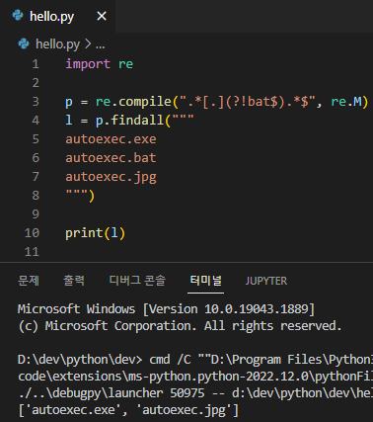Click line number 3 in gutter

pos(36,102)
